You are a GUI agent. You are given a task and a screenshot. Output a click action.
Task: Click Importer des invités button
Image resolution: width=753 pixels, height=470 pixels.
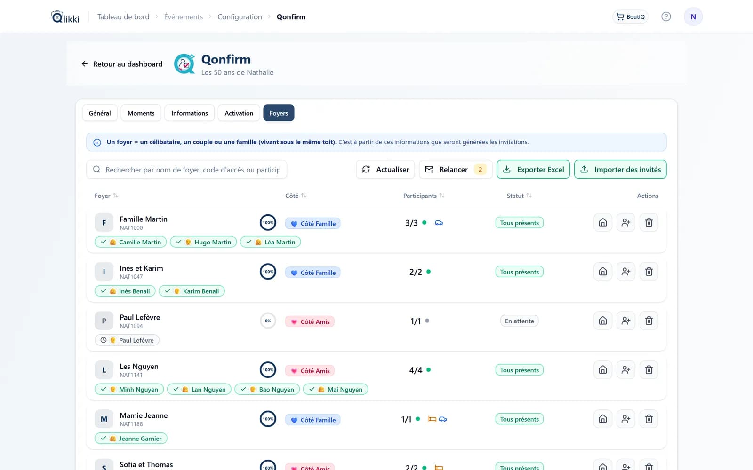[620, 169]
